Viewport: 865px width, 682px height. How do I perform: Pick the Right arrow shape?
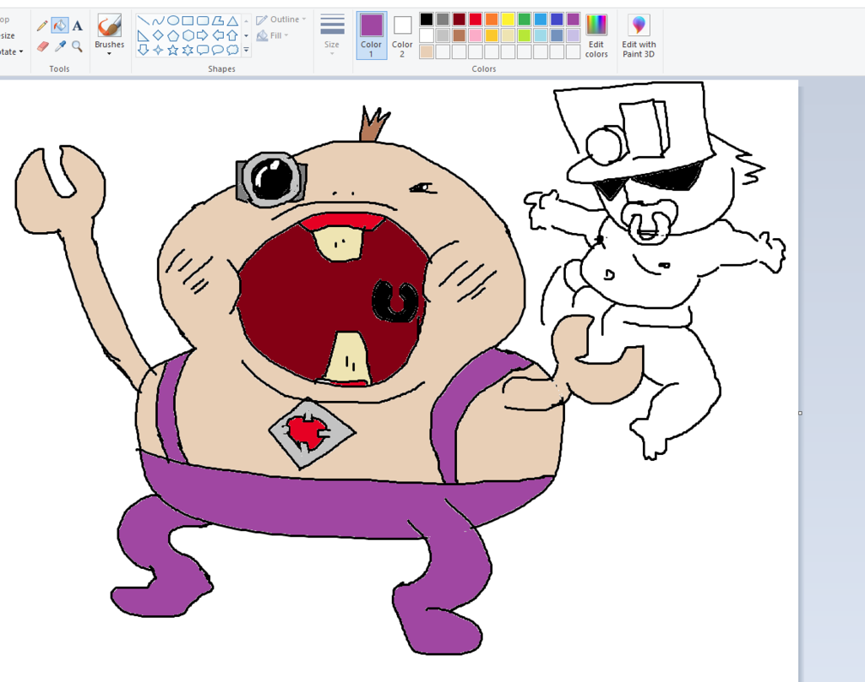[203, 35]
